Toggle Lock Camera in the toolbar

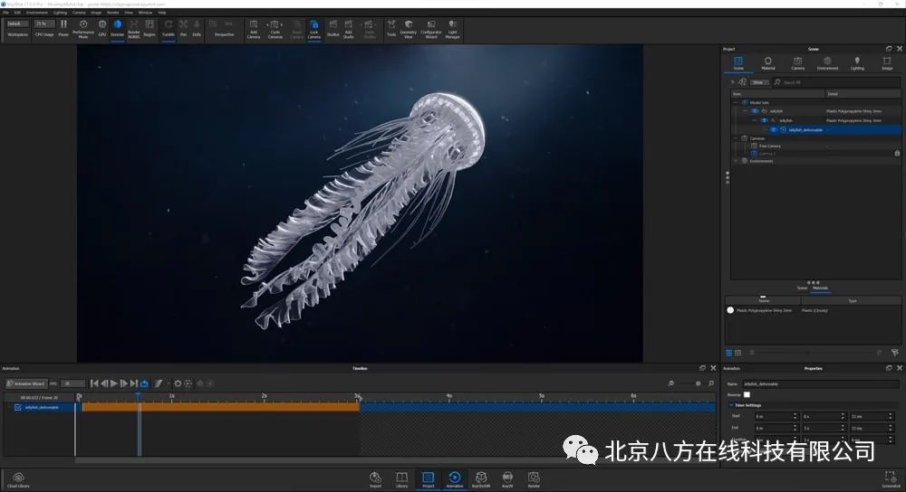point(313,28)
